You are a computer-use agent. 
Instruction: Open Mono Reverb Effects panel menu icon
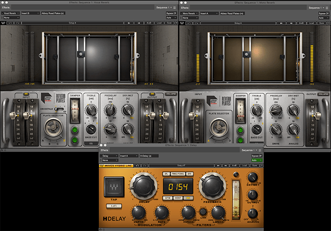[327, 8]
